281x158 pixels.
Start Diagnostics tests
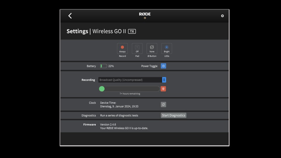coord(174,115)
